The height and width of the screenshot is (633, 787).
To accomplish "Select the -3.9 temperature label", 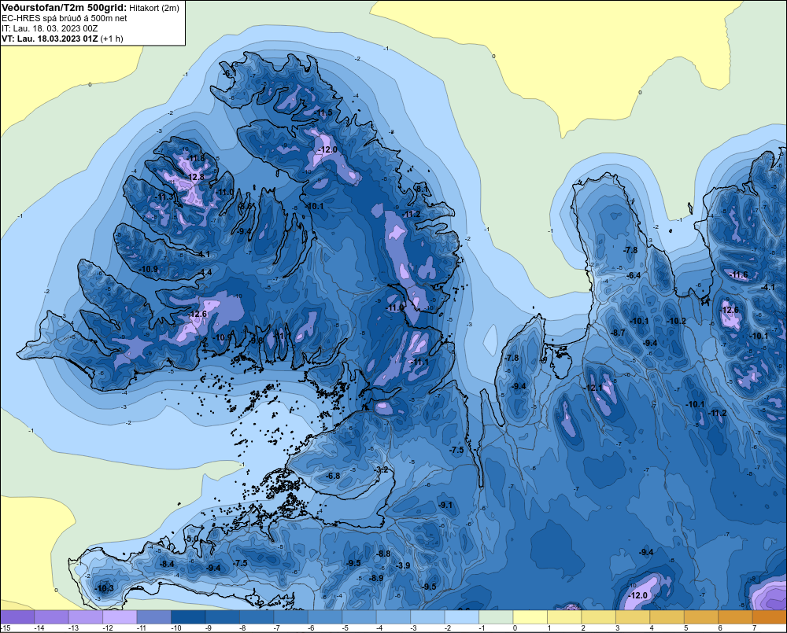I will click(402, 565).
